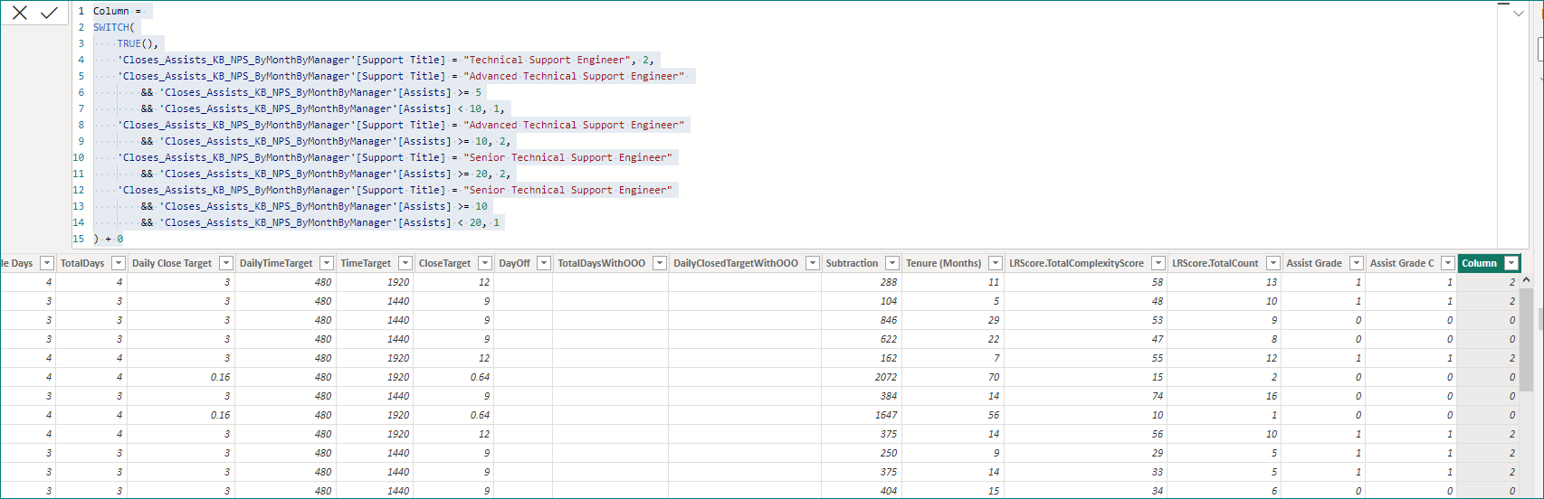This screenshot has width=1544, height=499.
Task: Open filter dropdown for DailyClosedTargetWithOOO column
Action: 813,263
